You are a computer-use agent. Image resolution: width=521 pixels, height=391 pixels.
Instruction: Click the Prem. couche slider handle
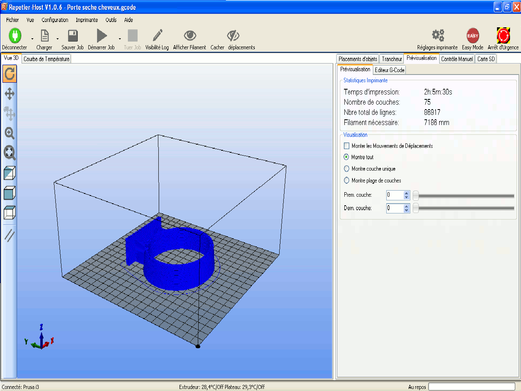[416, 195]
